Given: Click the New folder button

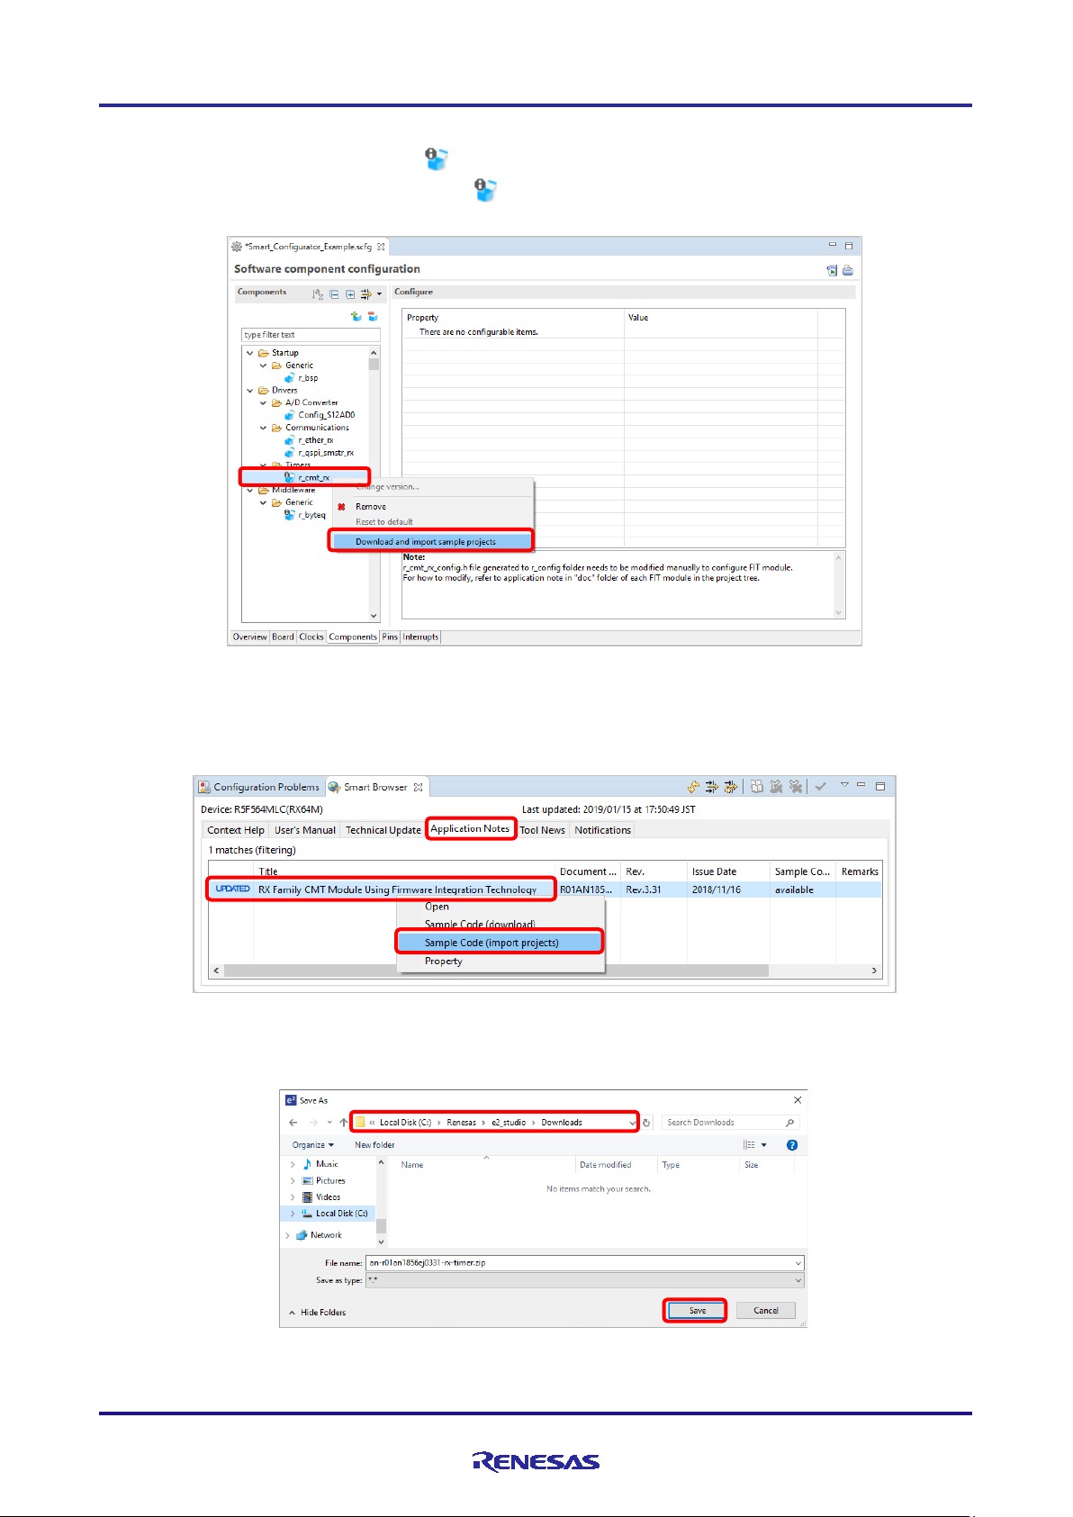Looking at the screenshot, I should pyautogui.click(x=374, y=1146).
